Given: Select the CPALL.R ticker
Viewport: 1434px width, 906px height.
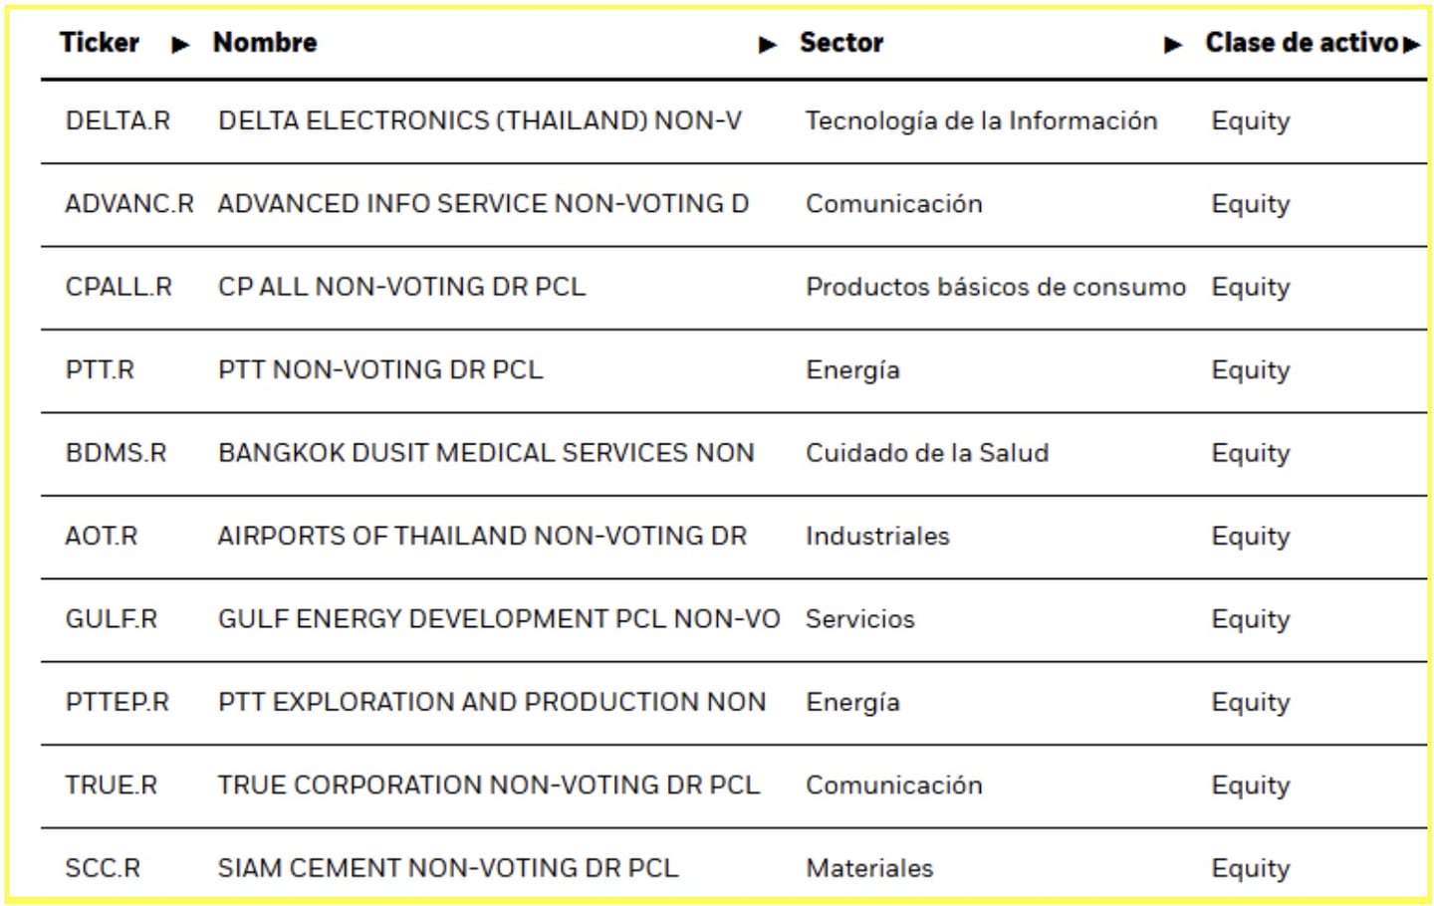Looking at the screenshot, I should pos(119,287).
